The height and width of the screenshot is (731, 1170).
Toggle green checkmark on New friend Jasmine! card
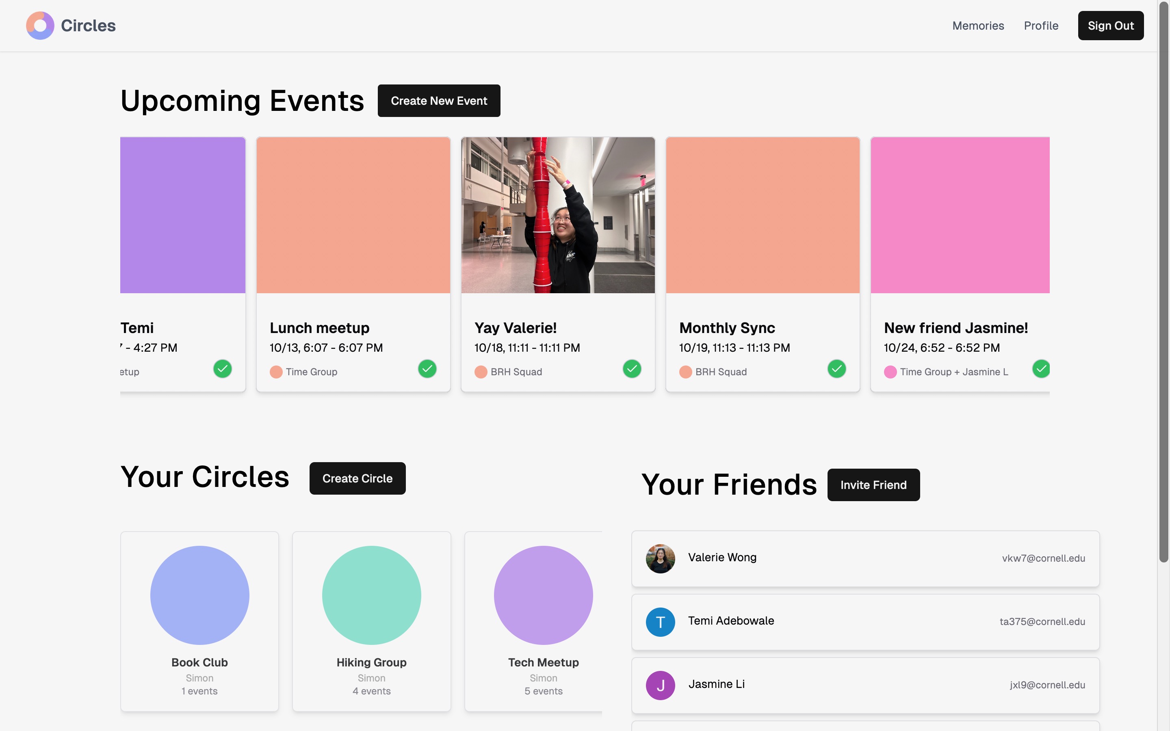pyautogui.click(x=1041, y=369)
